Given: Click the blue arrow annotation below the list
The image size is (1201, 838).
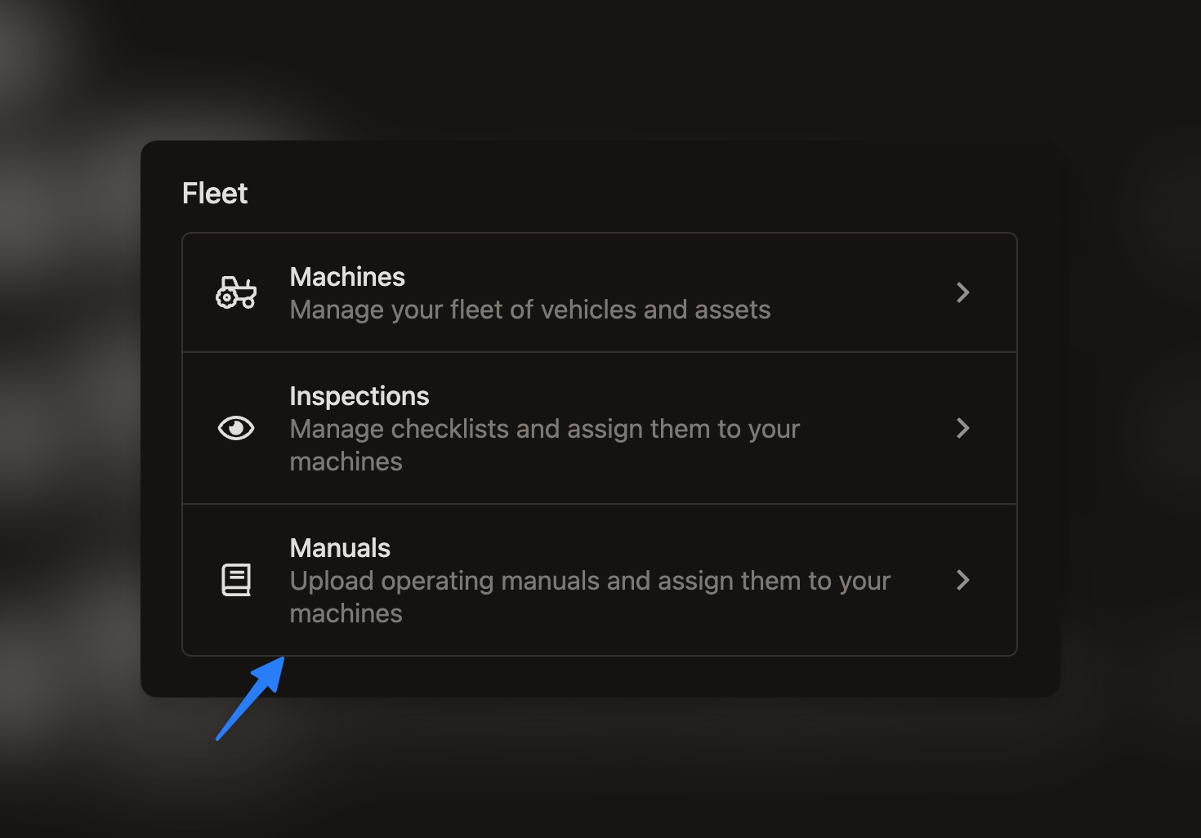Looking at the screenshot, I should point(250,698).
